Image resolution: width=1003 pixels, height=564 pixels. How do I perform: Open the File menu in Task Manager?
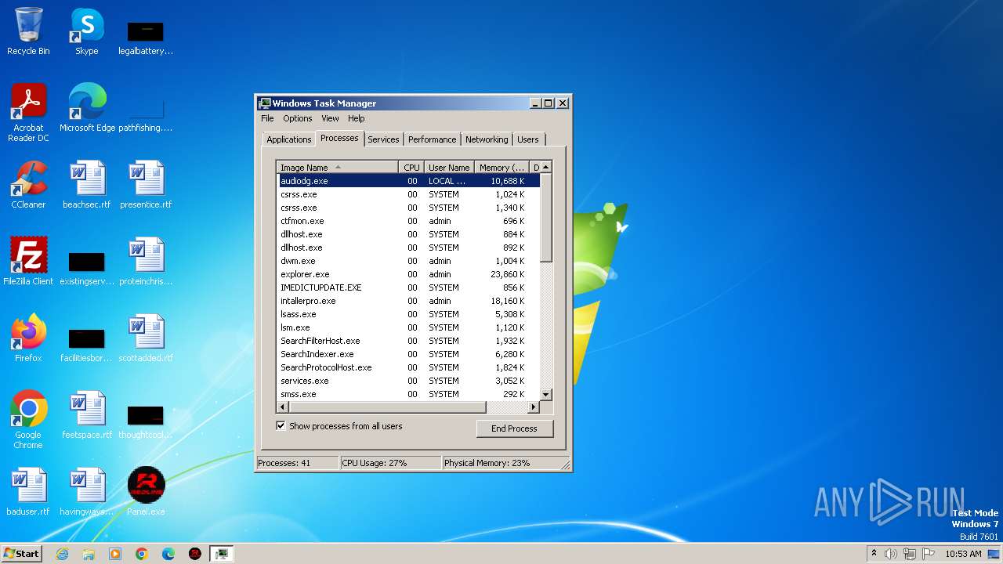click(x=267, y=118)
